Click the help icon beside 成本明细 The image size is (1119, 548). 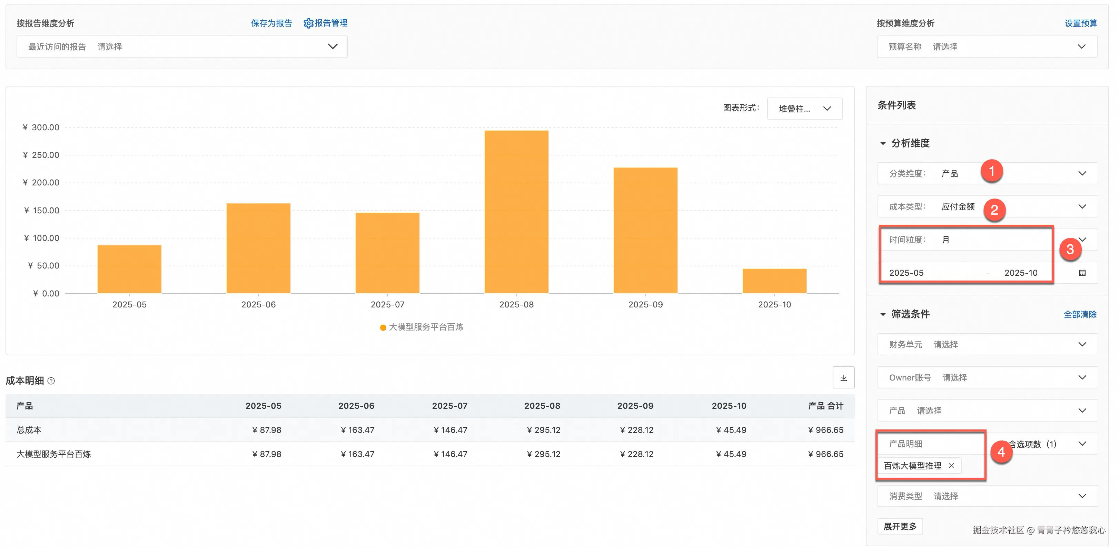[51, 382]
